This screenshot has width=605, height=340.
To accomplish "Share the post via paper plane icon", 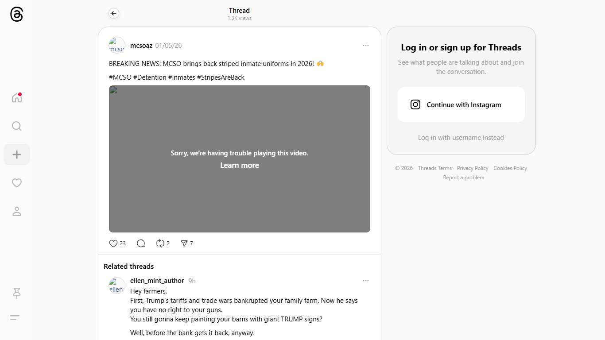I will pos(186,243).
